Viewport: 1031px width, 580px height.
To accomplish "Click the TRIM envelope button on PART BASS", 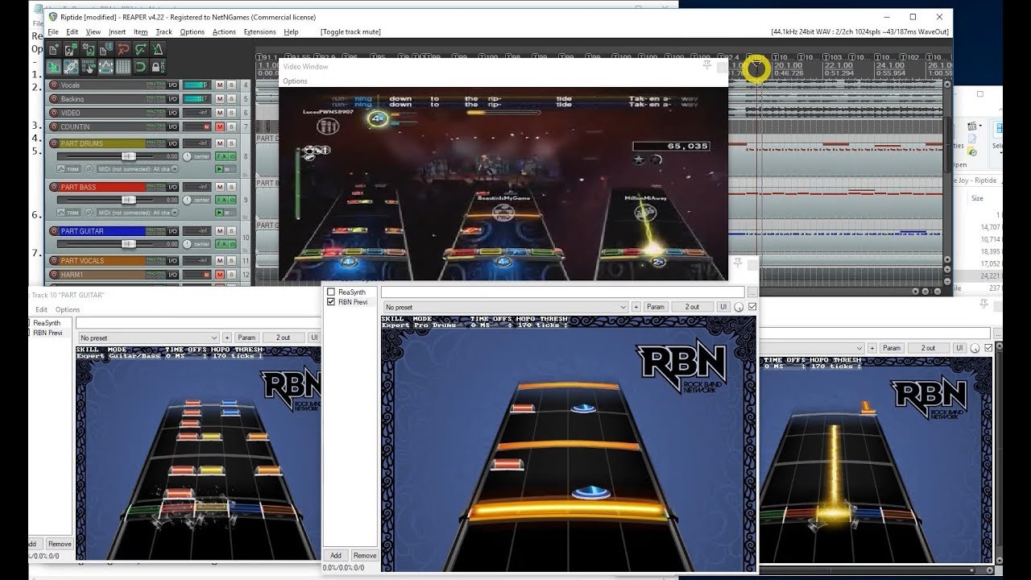I will (68, 213).
